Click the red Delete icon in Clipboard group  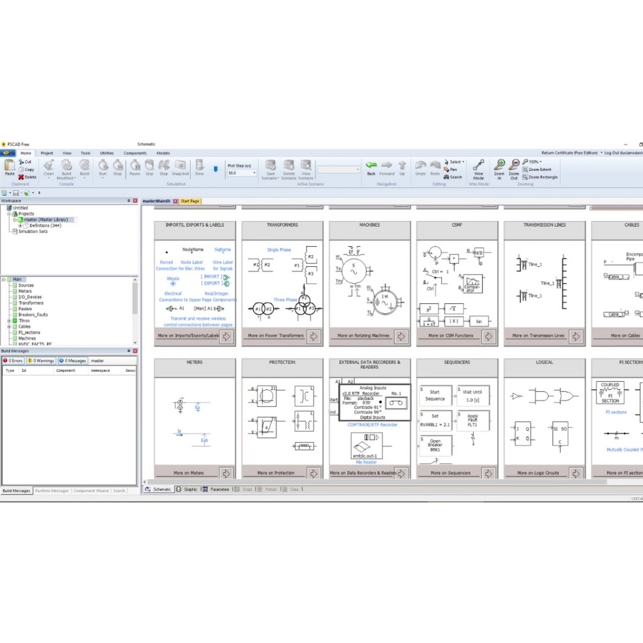click(21, 177)
